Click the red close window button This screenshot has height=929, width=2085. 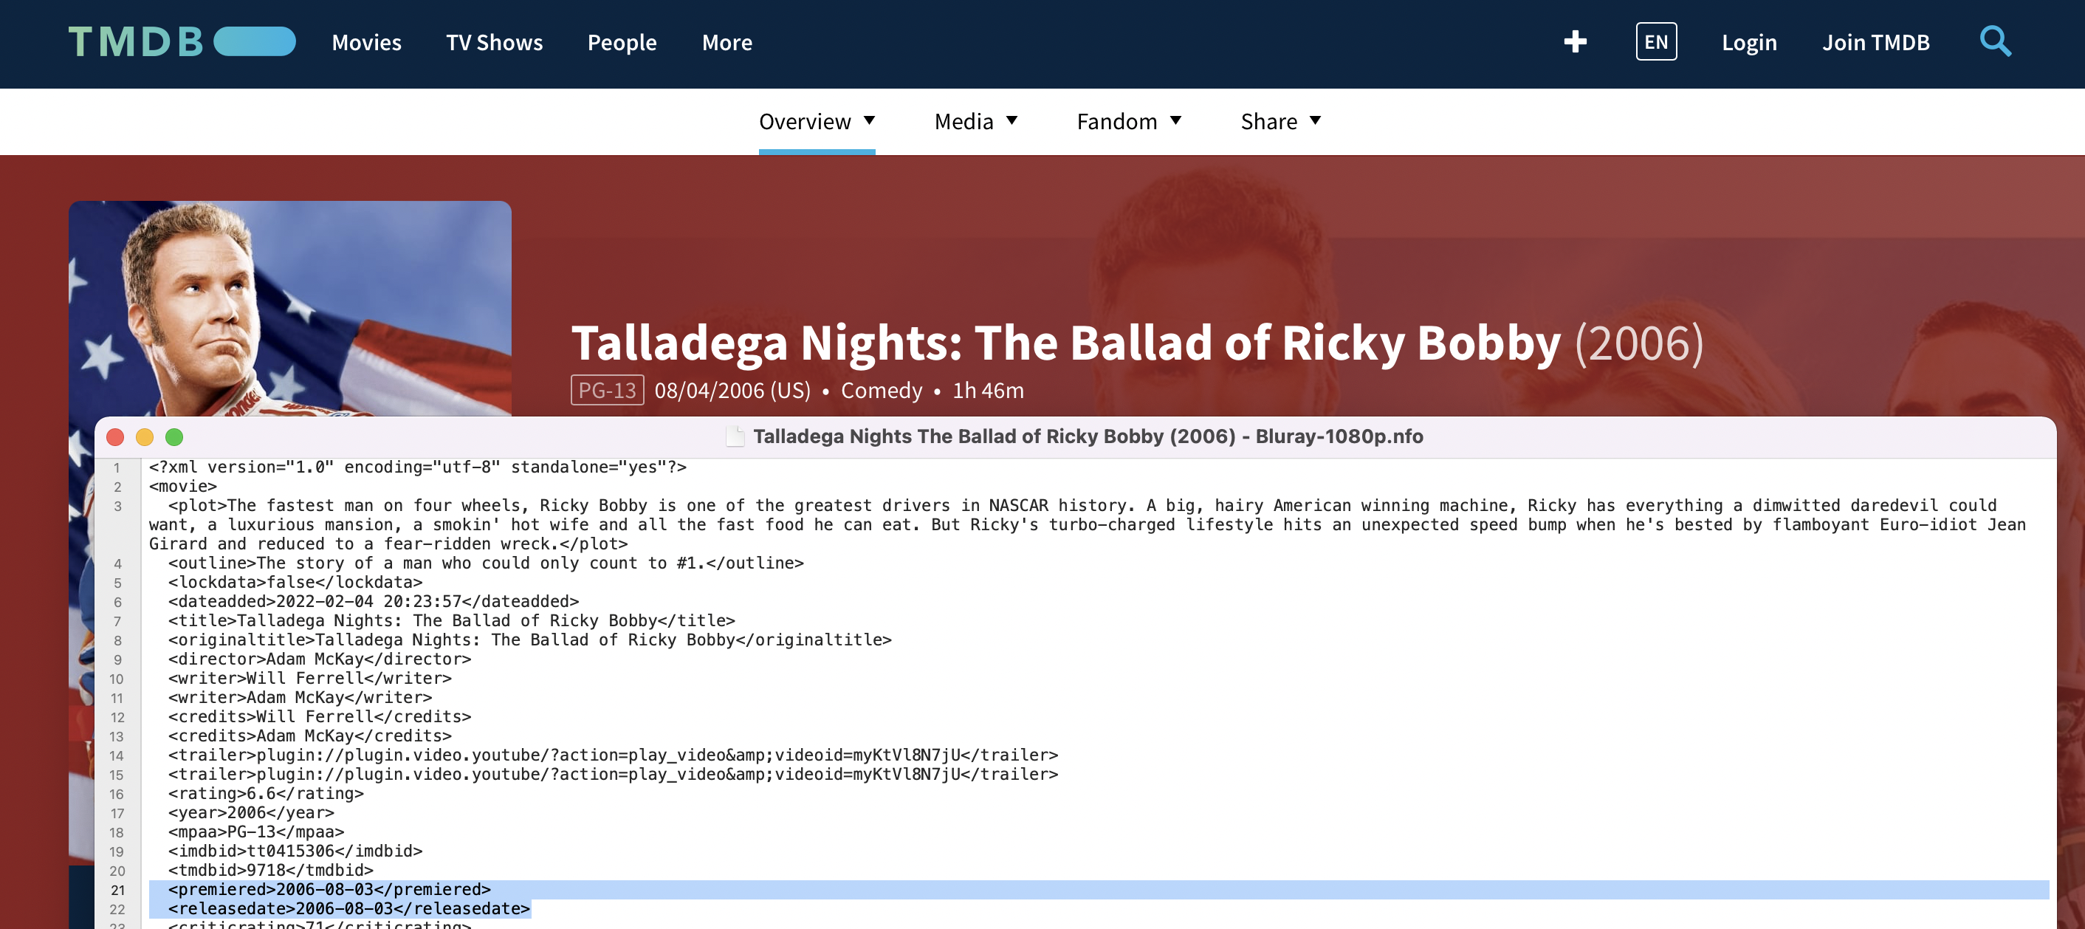[x=116, y=437]
